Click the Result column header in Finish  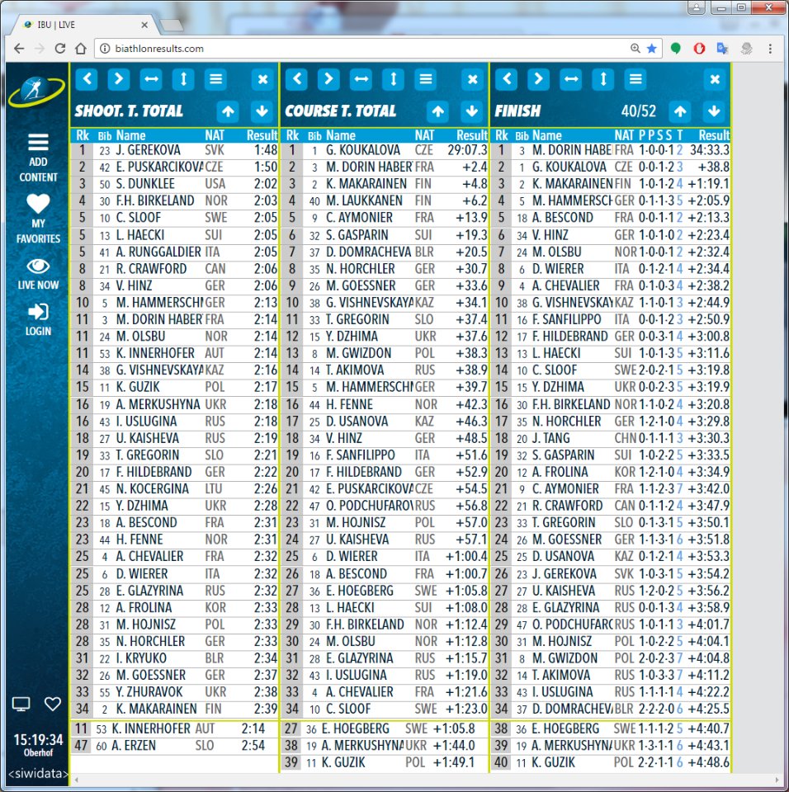click(x=713, y=135)
